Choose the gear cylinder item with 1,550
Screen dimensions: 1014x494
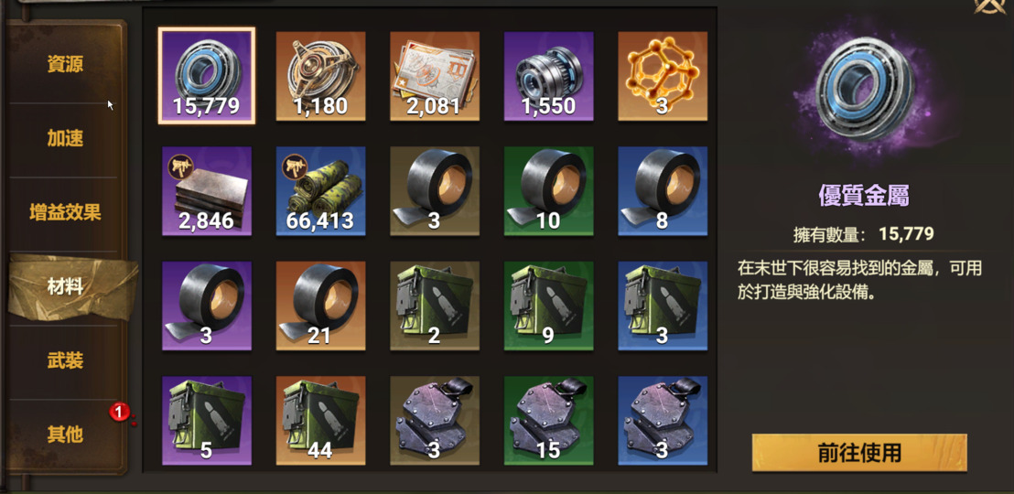548,76
